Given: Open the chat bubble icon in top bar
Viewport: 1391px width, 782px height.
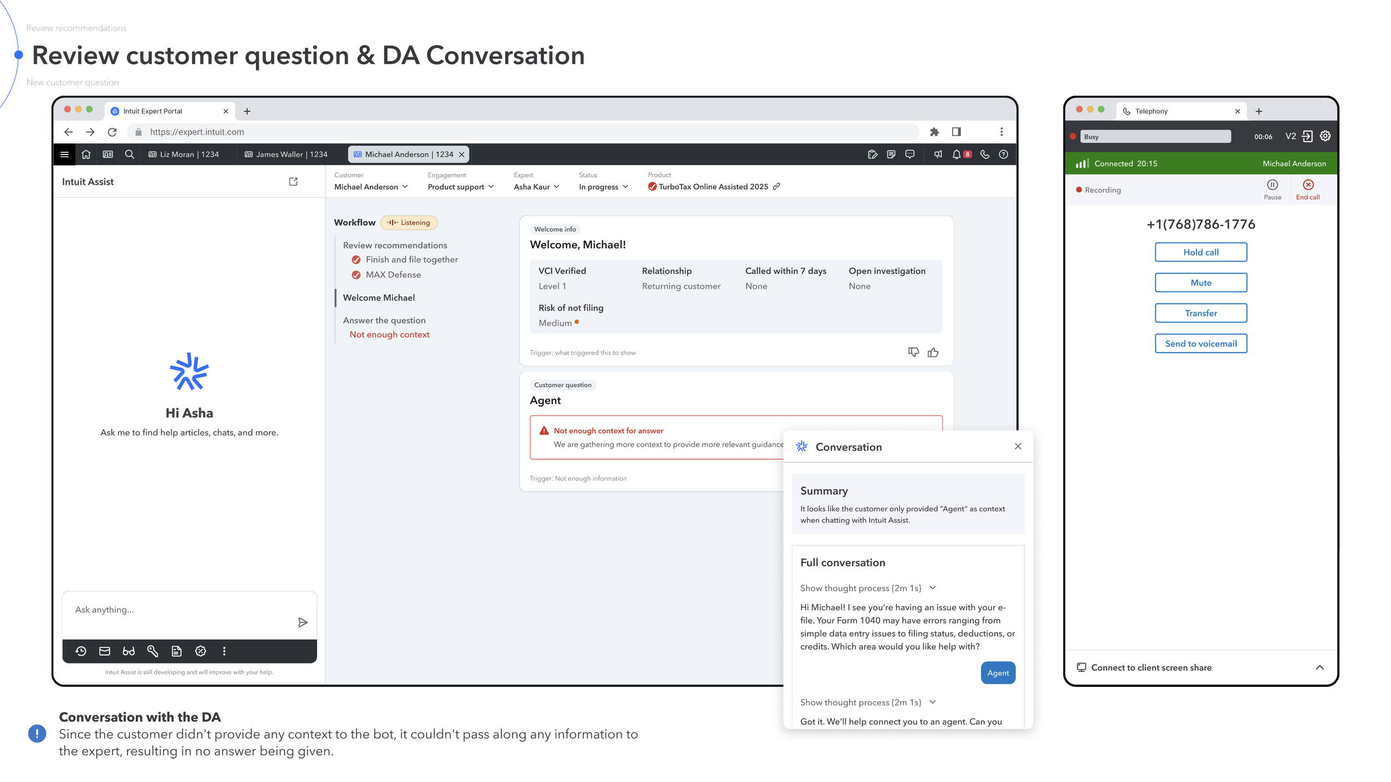Looking at the screenshot, I should 910,155.
